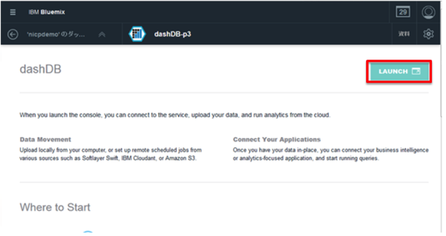This screenshot has width=446, height=236.
Task: Return to the 'nicpdemo' dashboard breadcrumb
Action: pos(55,34)
